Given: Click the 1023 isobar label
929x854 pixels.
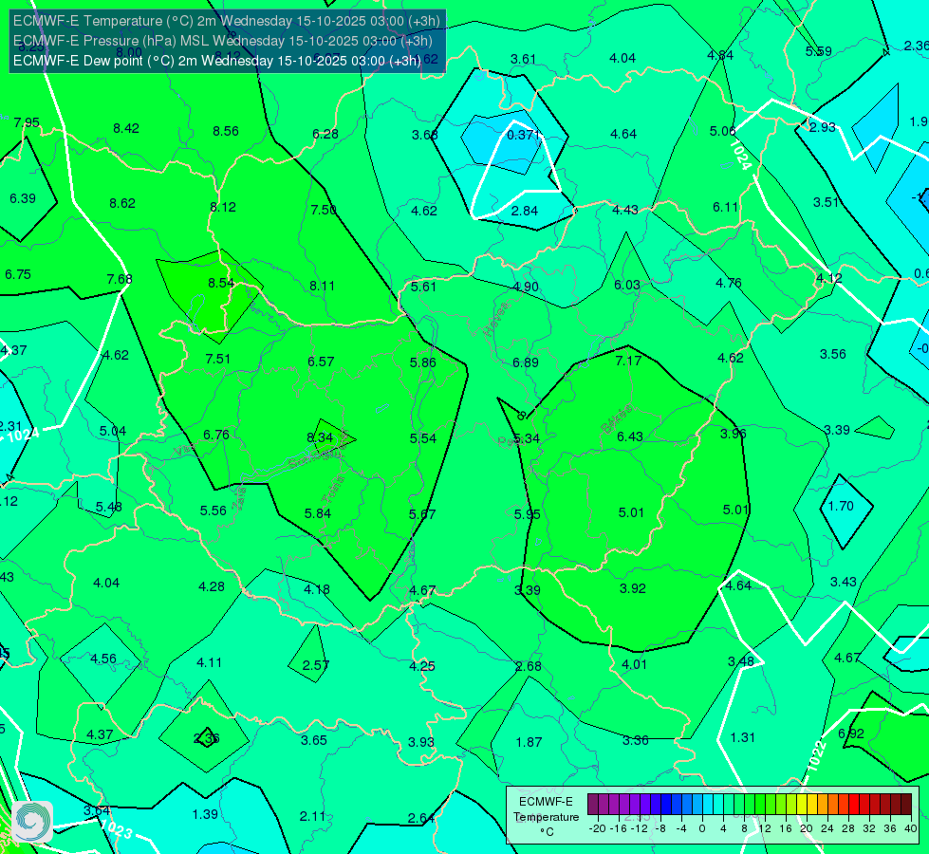Looking at the screenshot, I should pos(116,829).
